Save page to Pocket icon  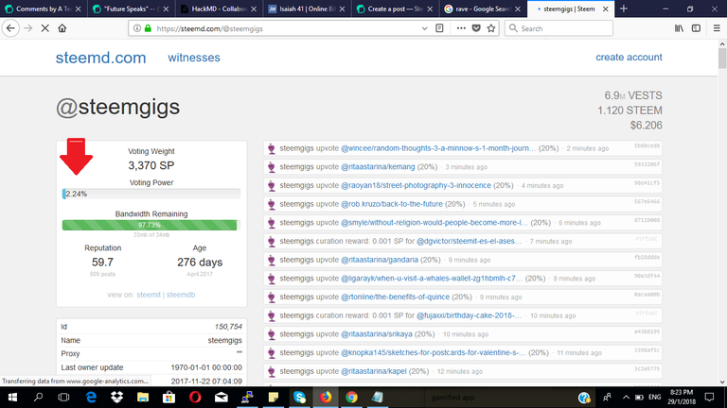click(476, 28)
